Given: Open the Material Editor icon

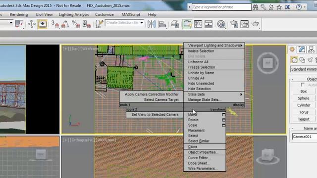Looking at the screenshot, I should click(x=221, y=24).
